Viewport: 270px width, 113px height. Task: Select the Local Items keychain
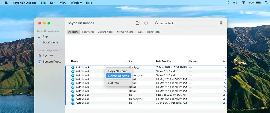(x=50, y=42)
